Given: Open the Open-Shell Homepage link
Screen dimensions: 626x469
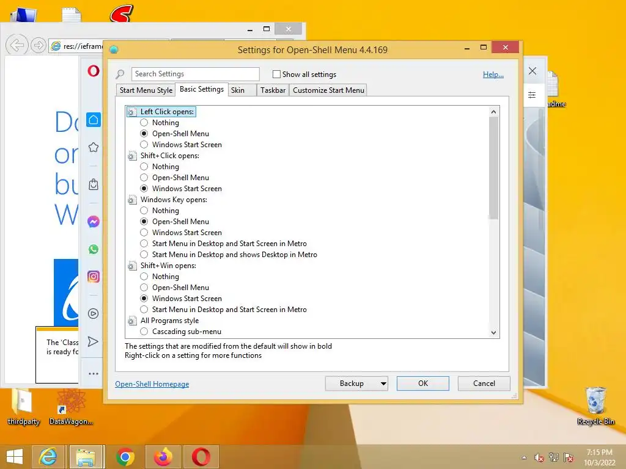Looking at the screenshot, I should click(152, 384).
